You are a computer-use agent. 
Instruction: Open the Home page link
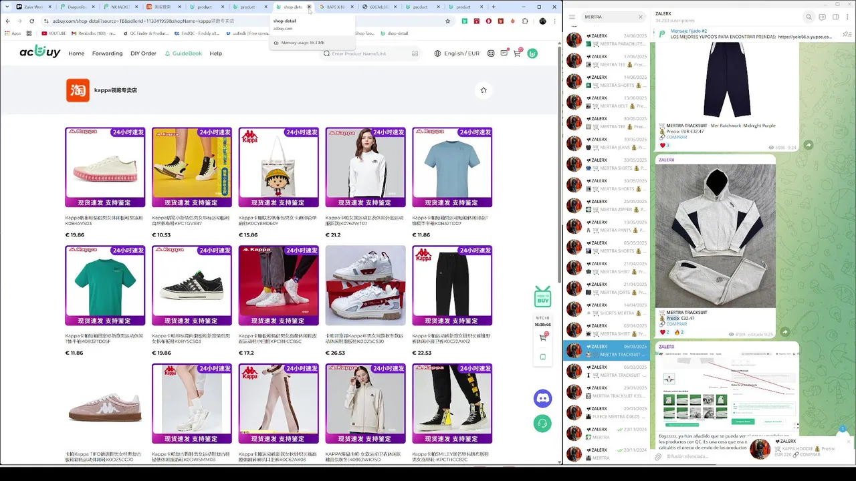[x=76, y=53]
